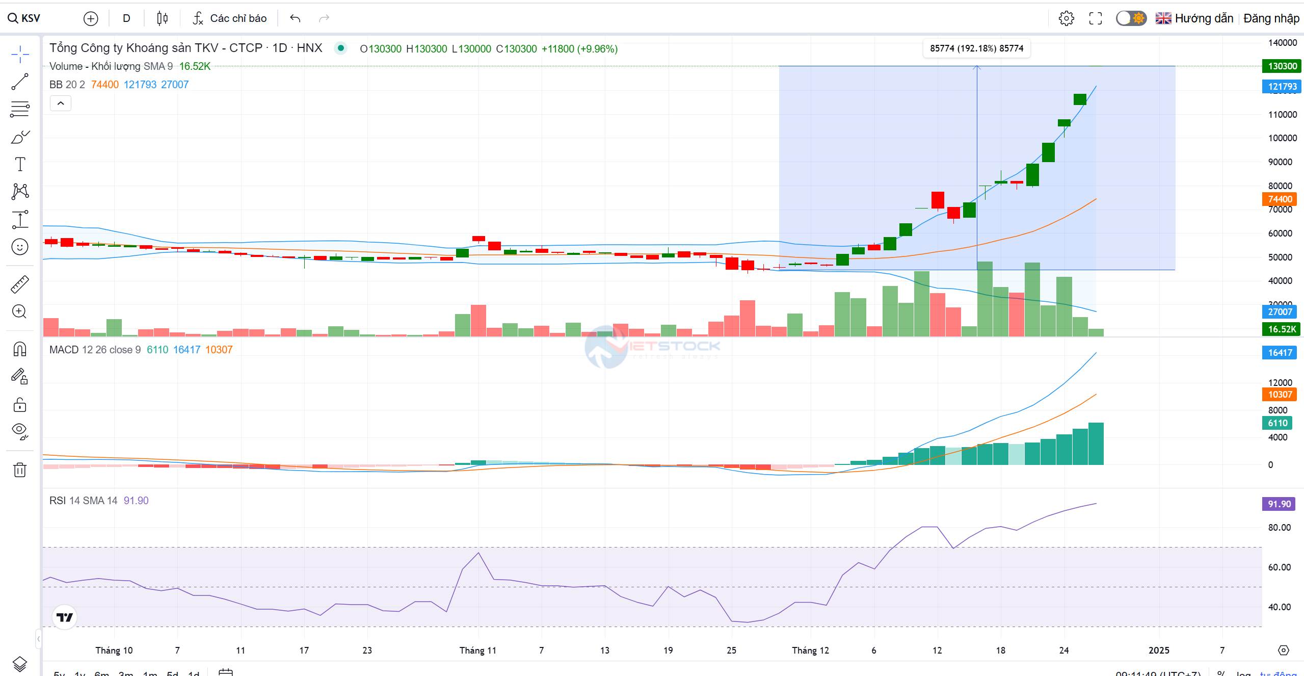Select the brush drawing tool
This screenshot has width=1304, height=676.
point(20,137)
